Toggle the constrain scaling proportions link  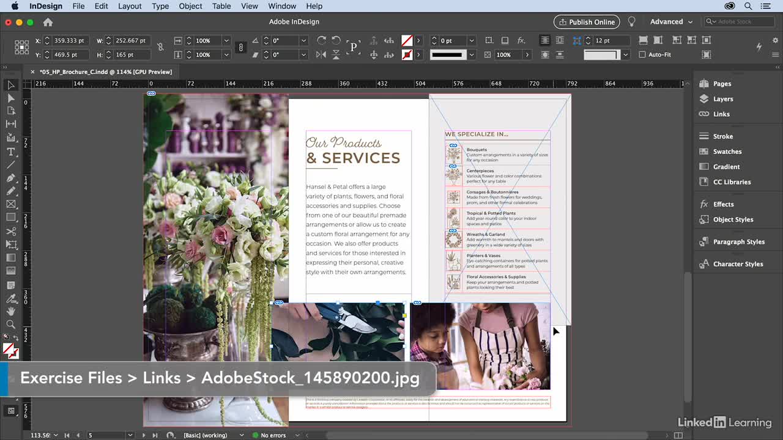(x=241, y=47)
